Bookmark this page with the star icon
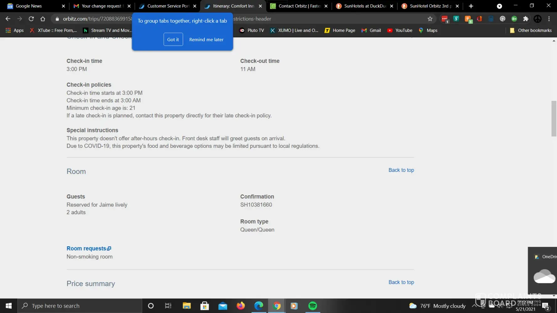This screenshot has height=313, width=557. click(430, 19)
